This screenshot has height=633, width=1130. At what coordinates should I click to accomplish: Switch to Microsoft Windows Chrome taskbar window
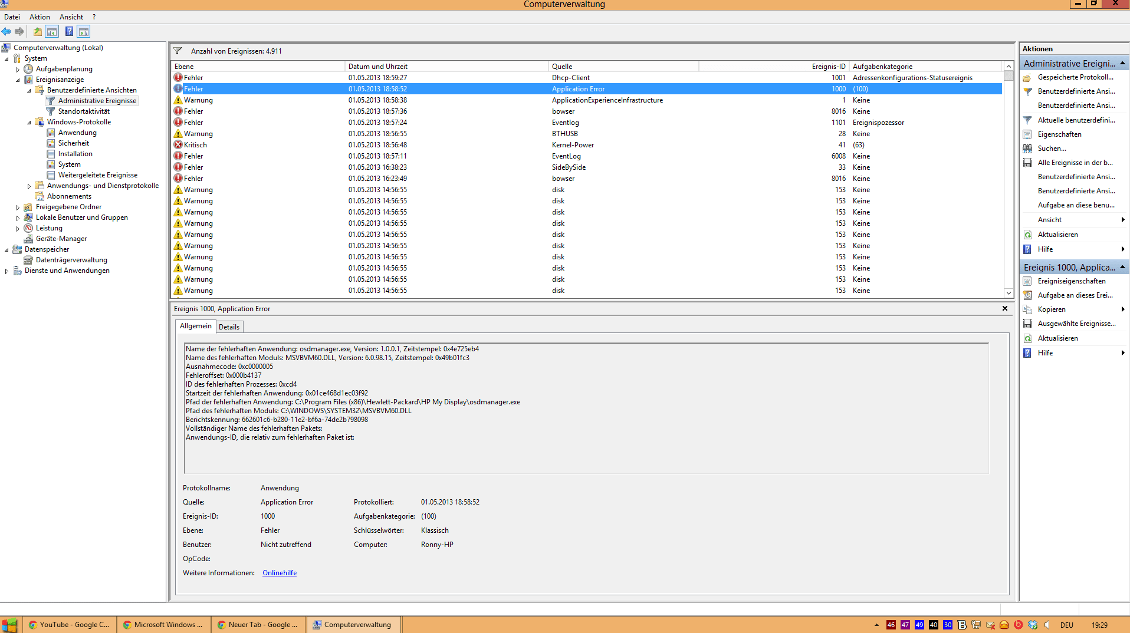tap(163, 625)
